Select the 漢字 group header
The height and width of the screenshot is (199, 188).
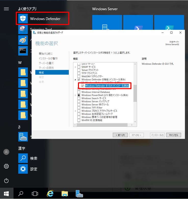[22, 148]
